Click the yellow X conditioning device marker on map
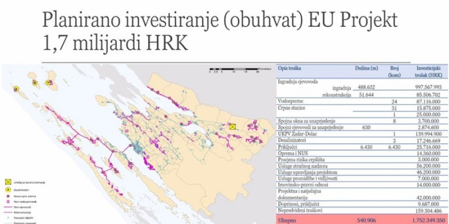The width and height of the screenshot is (449, 224). (x=232, y=127)
